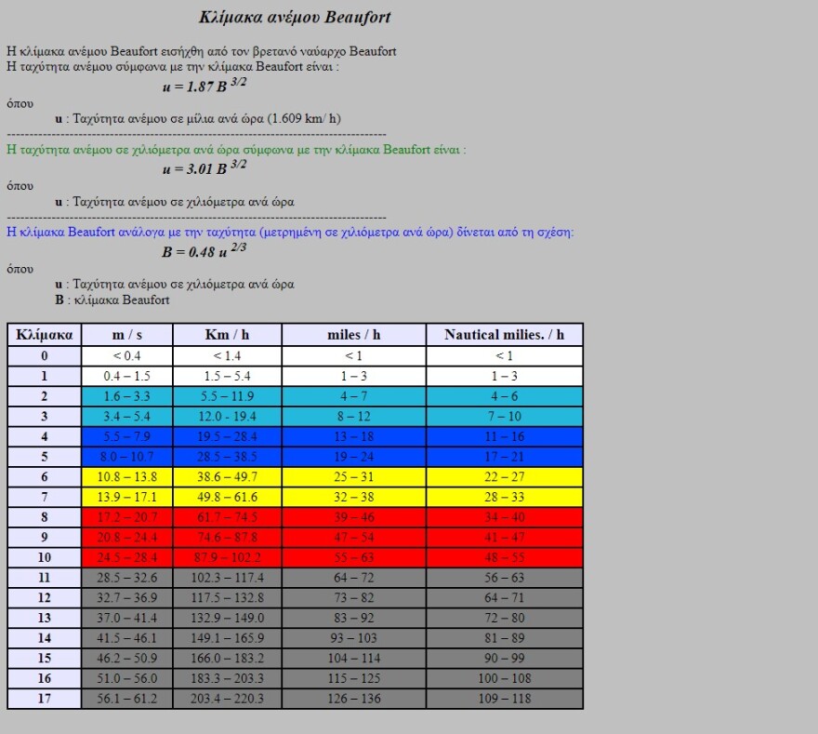Click the page title 'Κλίμακα ανέμου Beaufort'

295,18
